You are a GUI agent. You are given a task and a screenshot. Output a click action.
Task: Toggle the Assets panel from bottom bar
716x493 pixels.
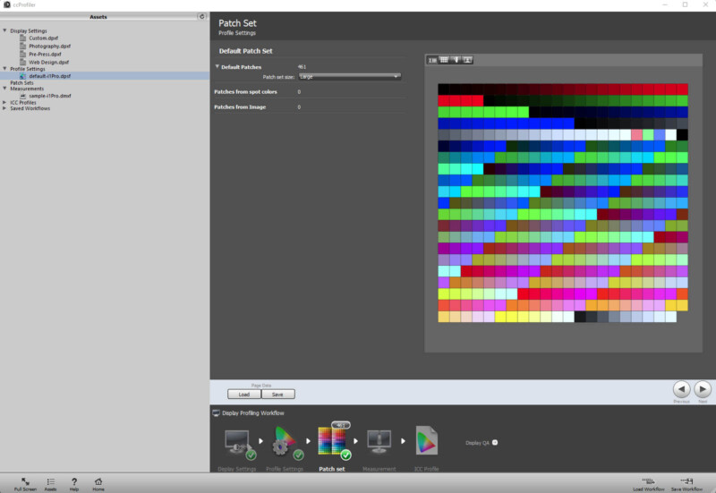pos(50,480)
